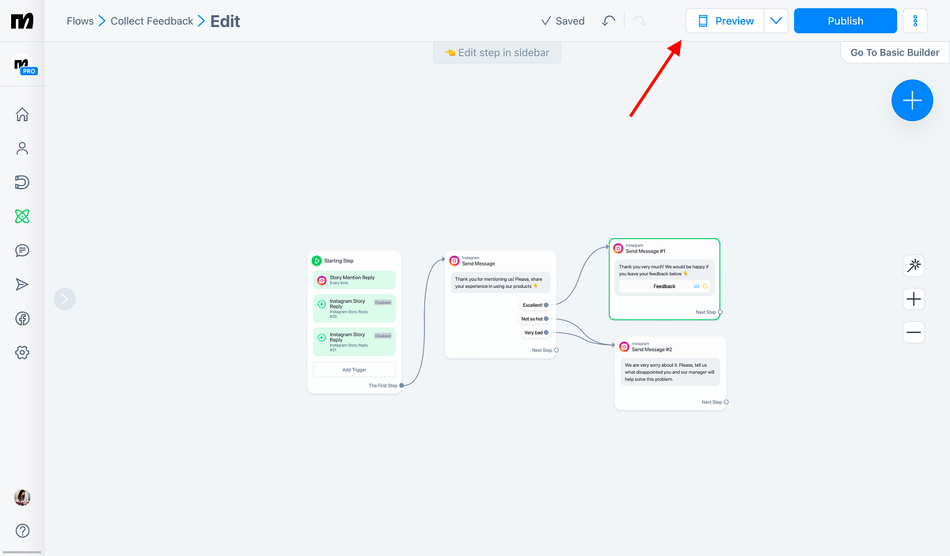Auto-arrange the flow using the magic wand icon

click(x=914, y=265)
